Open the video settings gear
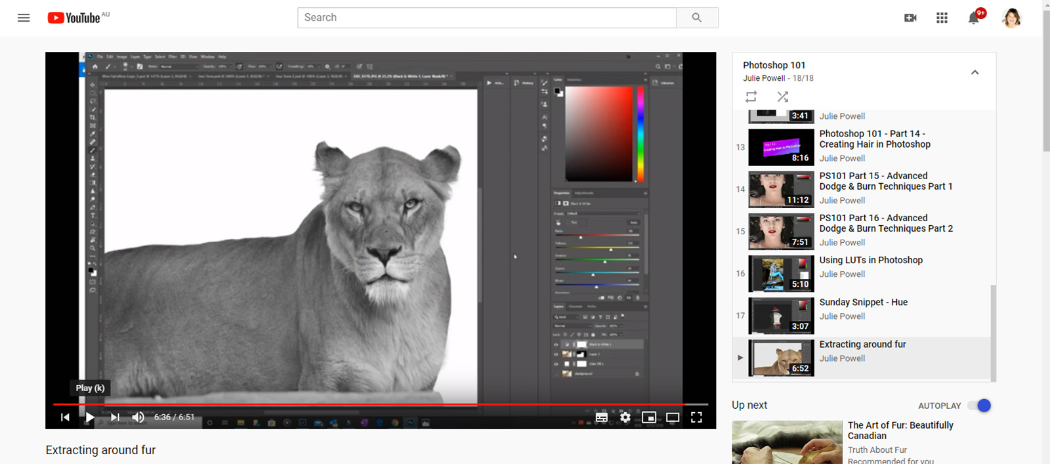This screenshot has height=464, width=1050. coord(625,417)
